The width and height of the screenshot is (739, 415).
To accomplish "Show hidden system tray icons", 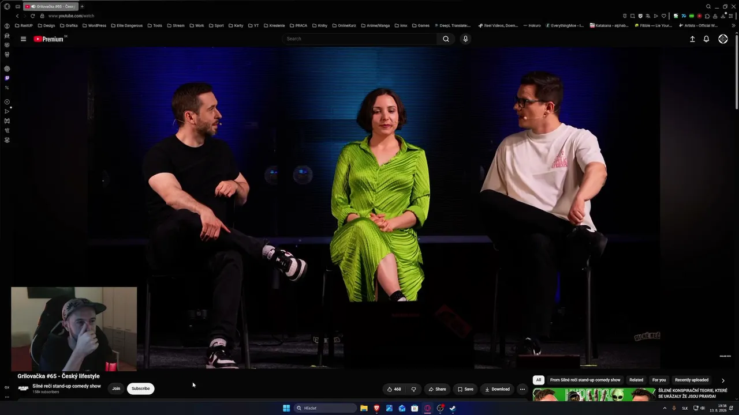I will pyautogui.click(x=665, y=408).
